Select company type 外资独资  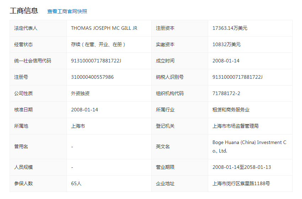[80, 93]
